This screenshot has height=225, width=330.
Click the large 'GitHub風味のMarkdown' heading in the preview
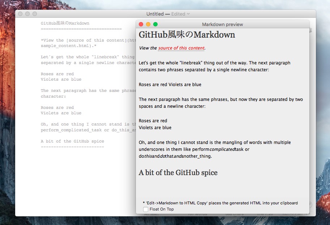187,35
